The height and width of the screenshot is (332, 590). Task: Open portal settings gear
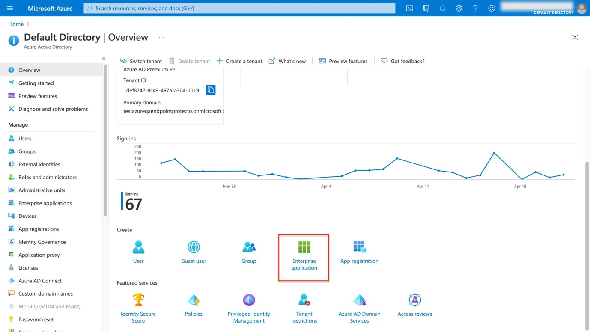click(x=459, y=8)
